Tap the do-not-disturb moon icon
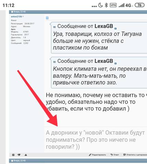The width and height of the screenshot is (147, 164). coord(100,5)
